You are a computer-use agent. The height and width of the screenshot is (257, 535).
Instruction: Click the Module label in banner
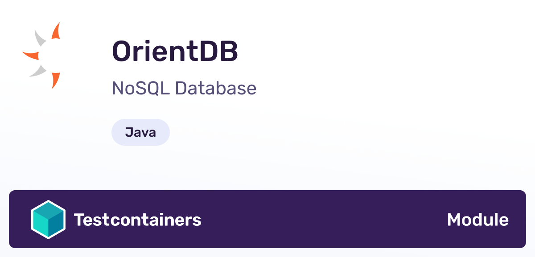coord(477,220)
